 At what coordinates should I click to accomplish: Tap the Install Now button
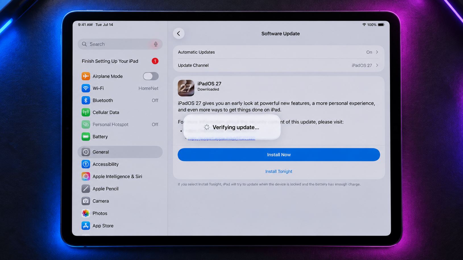point(279,155)
